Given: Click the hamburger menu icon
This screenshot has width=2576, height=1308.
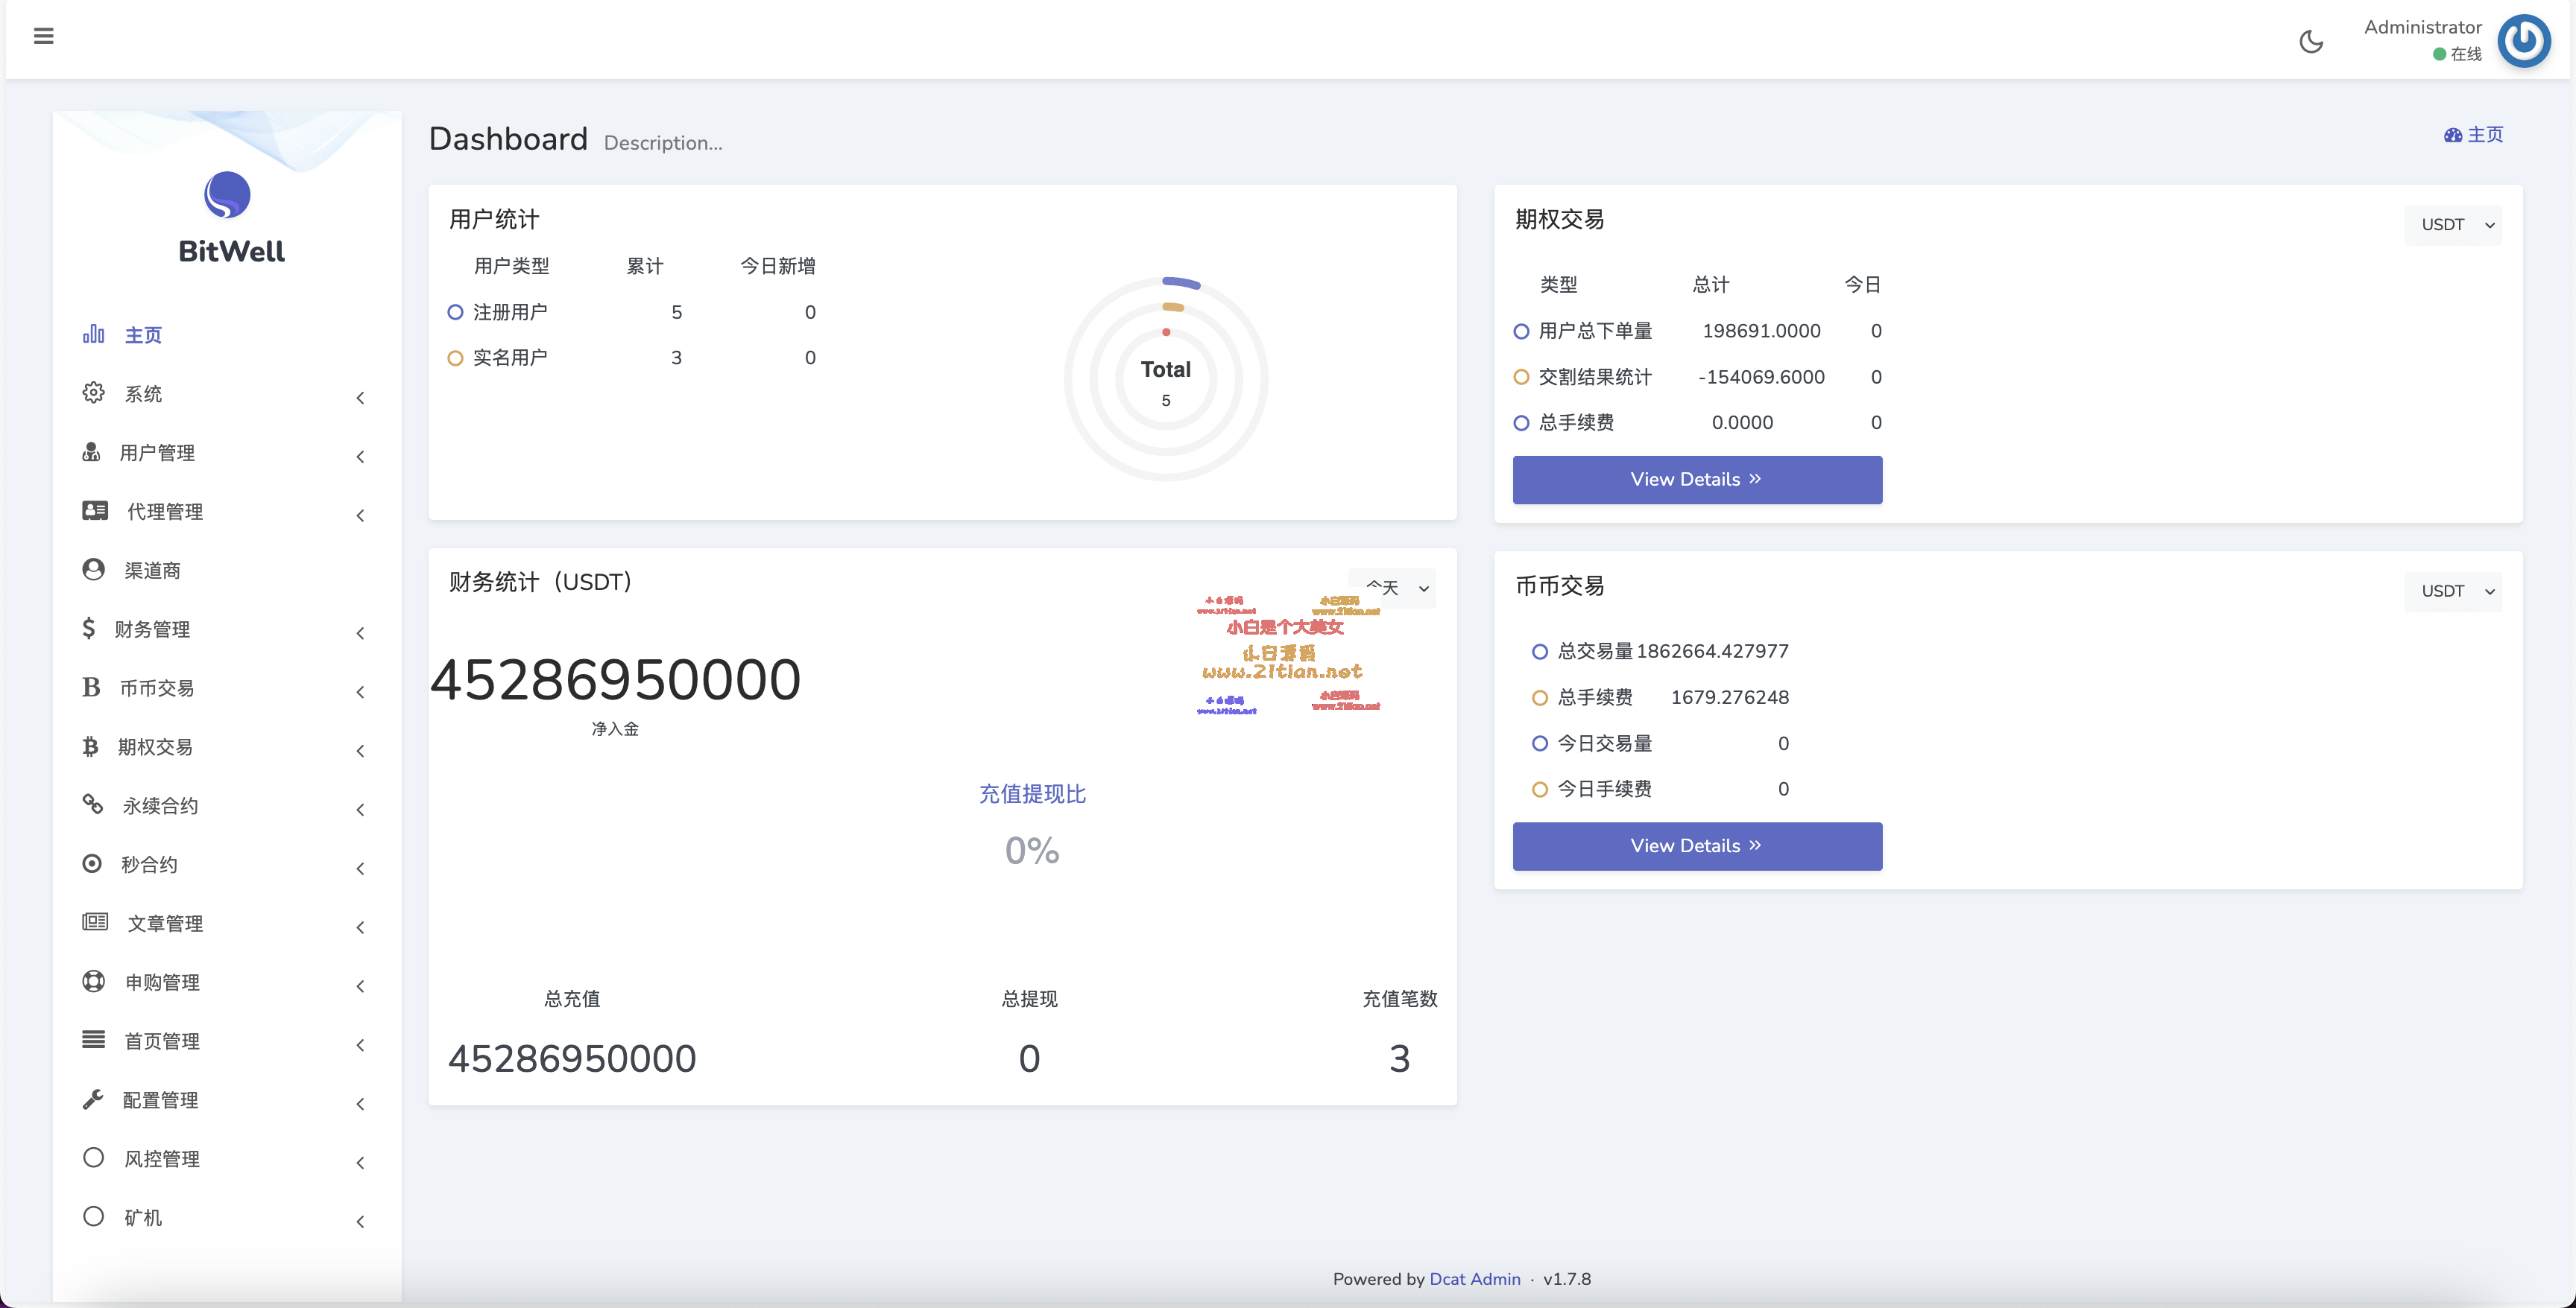Looking at the screenshot, I should (x=43, y=36).
